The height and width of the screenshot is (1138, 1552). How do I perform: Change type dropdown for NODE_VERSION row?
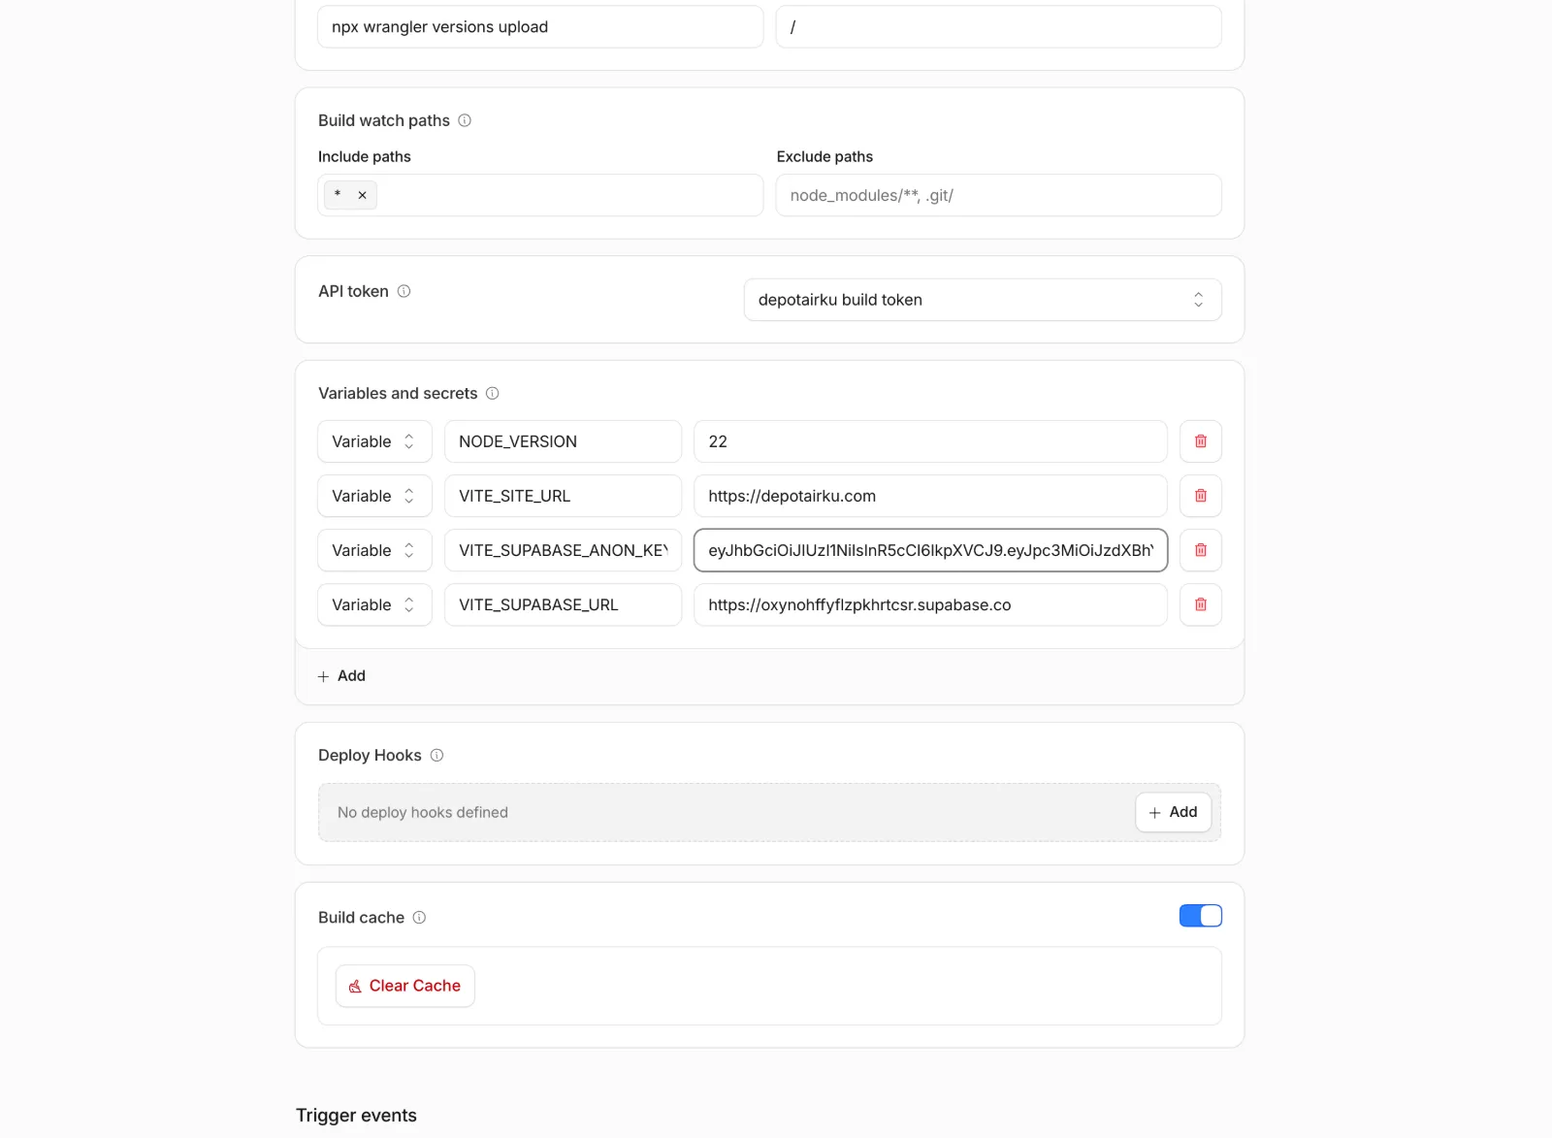point(374,441)
